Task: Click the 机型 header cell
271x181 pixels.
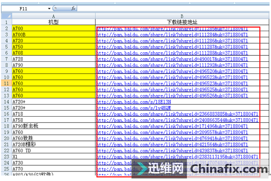Action: click(53, 22)
